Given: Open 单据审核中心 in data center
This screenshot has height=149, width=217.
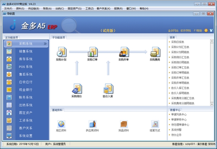Looking at the screenshot, I should [x=179, y=120].
